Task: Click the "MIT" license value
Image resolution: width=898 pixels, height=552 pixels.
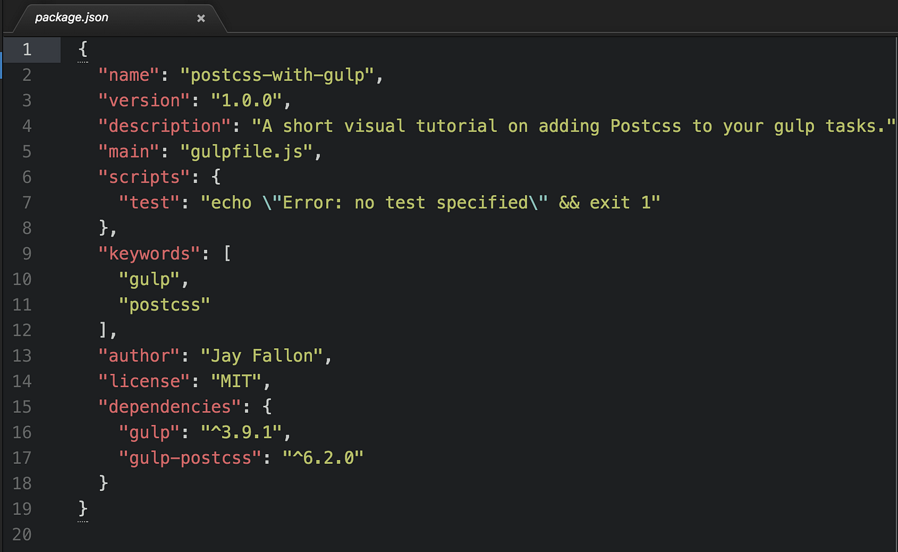Action: click(x=235, y=381)
